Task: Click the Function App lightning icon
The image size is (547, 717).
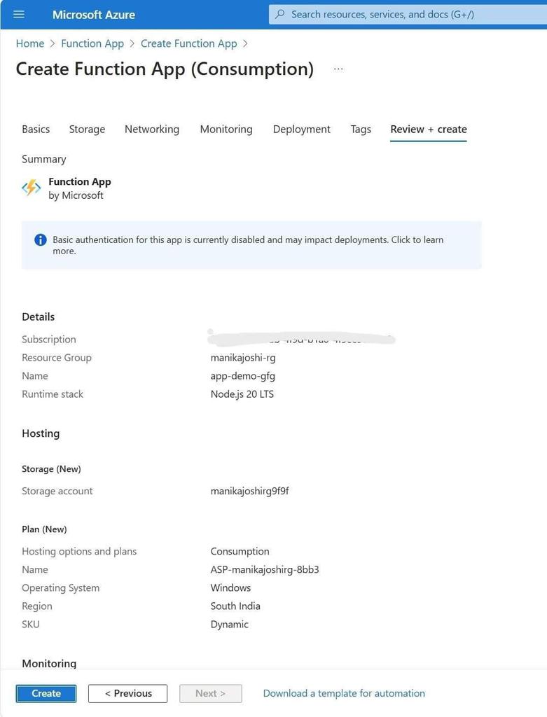Action: [x=31, y=188]
